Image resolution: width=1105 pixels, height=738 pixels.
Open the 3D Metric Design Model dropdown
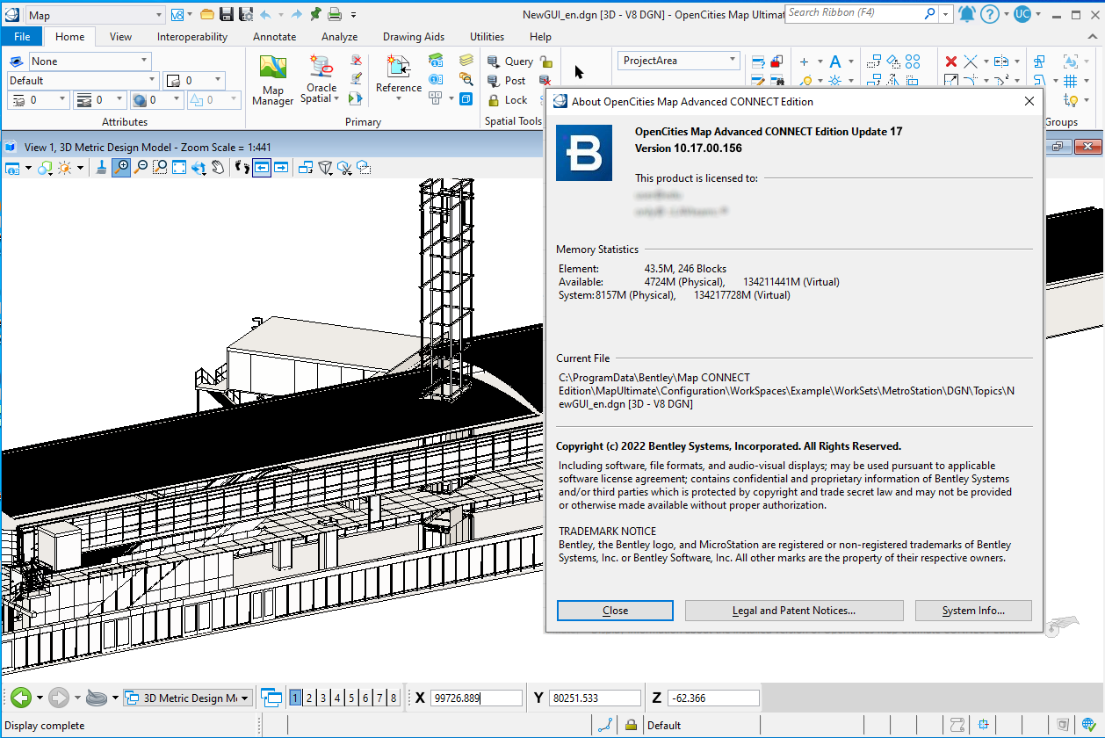pyautogui.click(x=188, y=698)
